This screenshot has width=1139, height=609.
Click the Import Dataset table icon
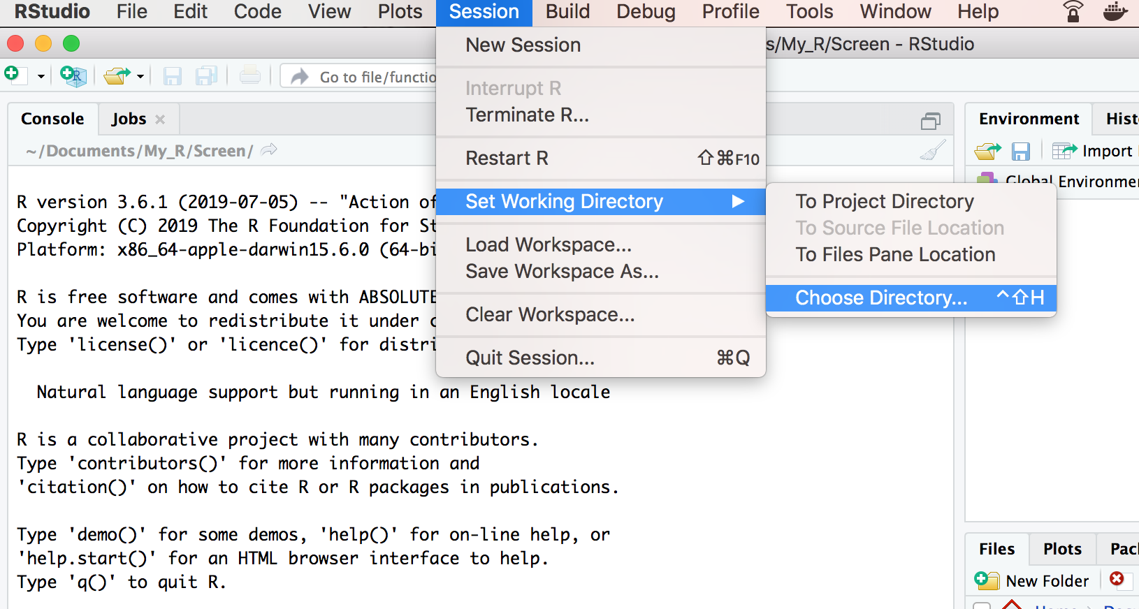coord(1064,151)
